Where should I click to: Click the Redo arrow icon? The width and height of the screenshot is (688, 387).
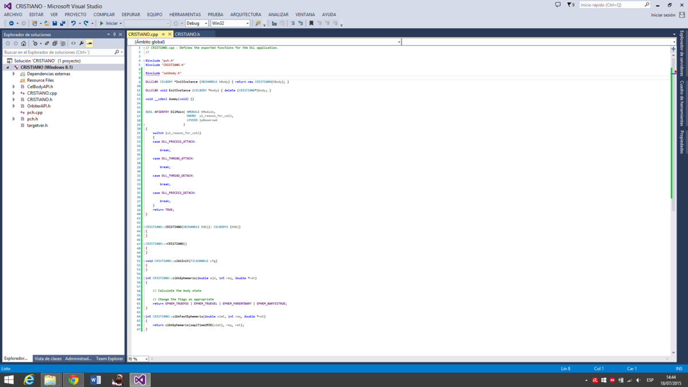click(86, 24)
